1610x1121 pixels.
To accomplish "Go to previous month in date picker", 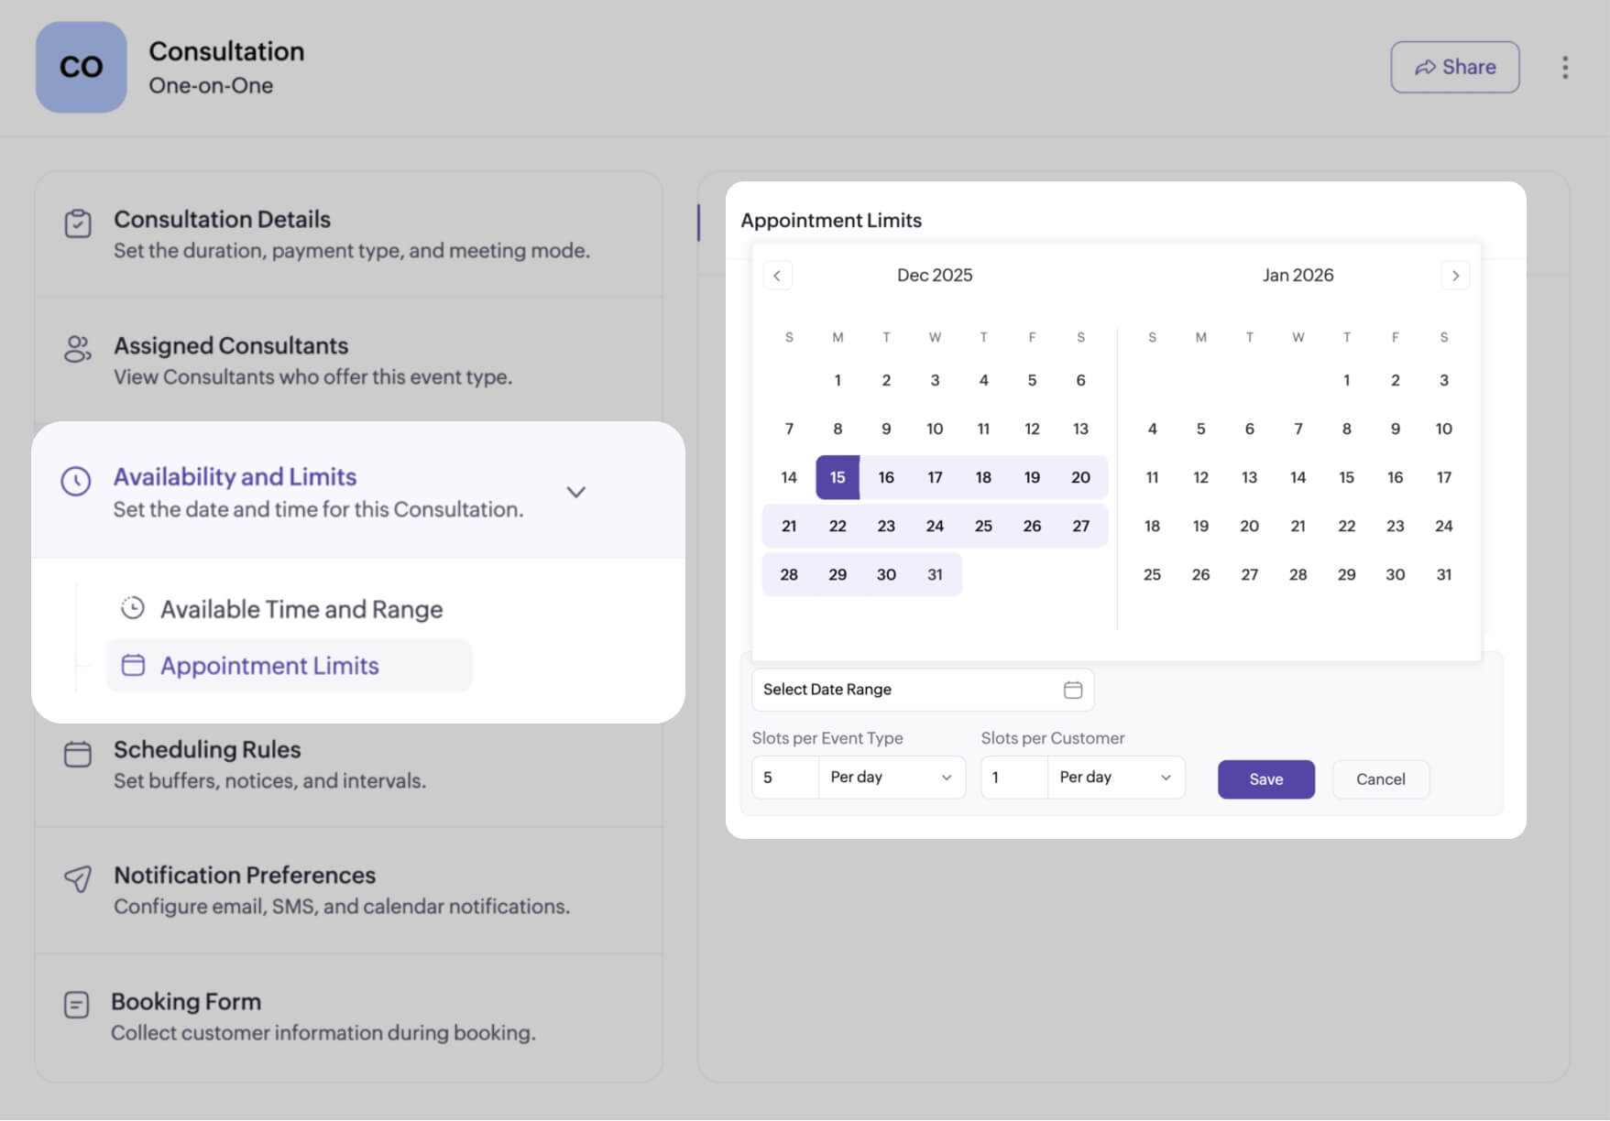I will pyautogui.click(x=777, y=276).
